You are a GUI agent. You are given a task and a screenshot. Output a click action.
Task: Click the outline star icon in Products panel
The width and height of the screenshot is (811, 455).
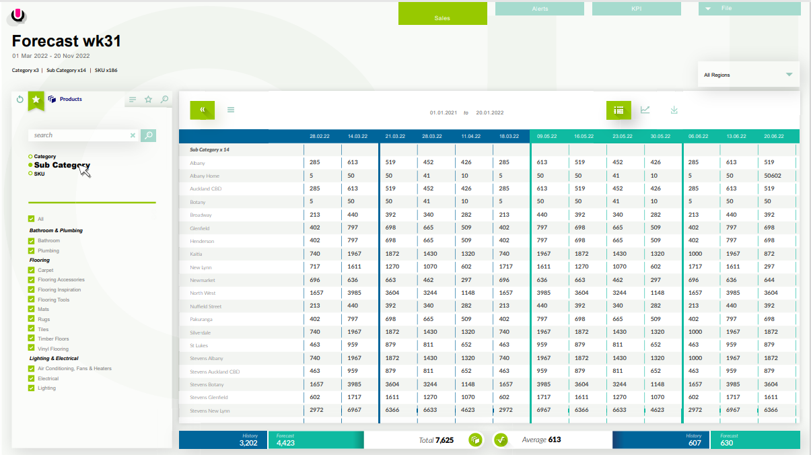(149, 100)
